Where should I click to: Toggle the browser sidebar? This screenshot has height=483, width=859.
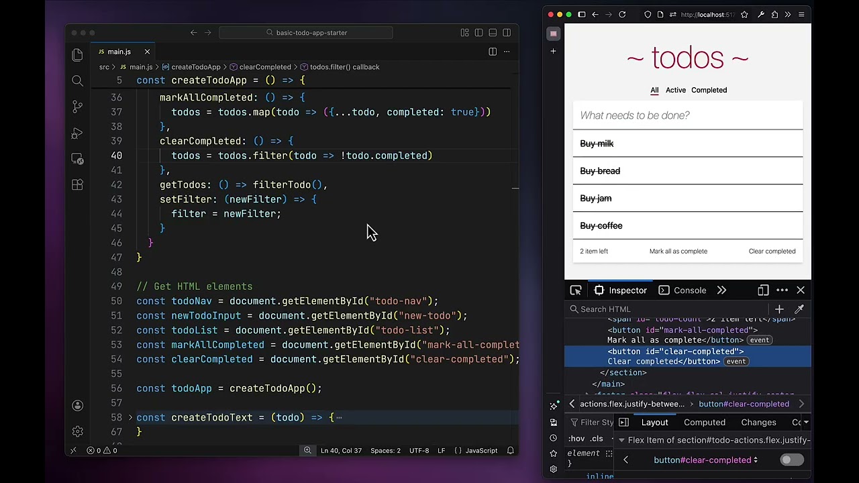click(581, 15)
